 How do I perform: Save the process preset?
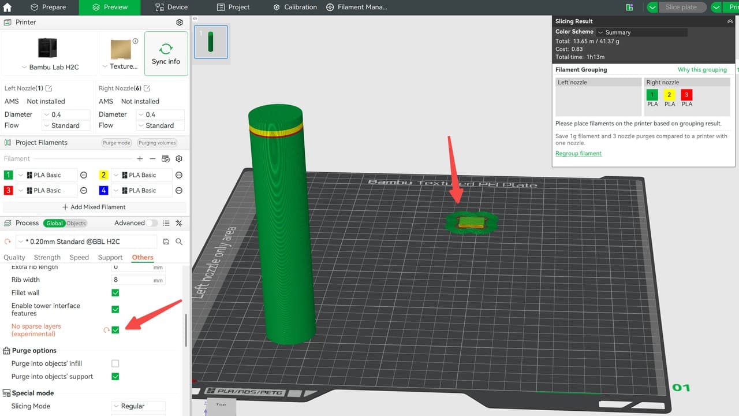[166, 242]
